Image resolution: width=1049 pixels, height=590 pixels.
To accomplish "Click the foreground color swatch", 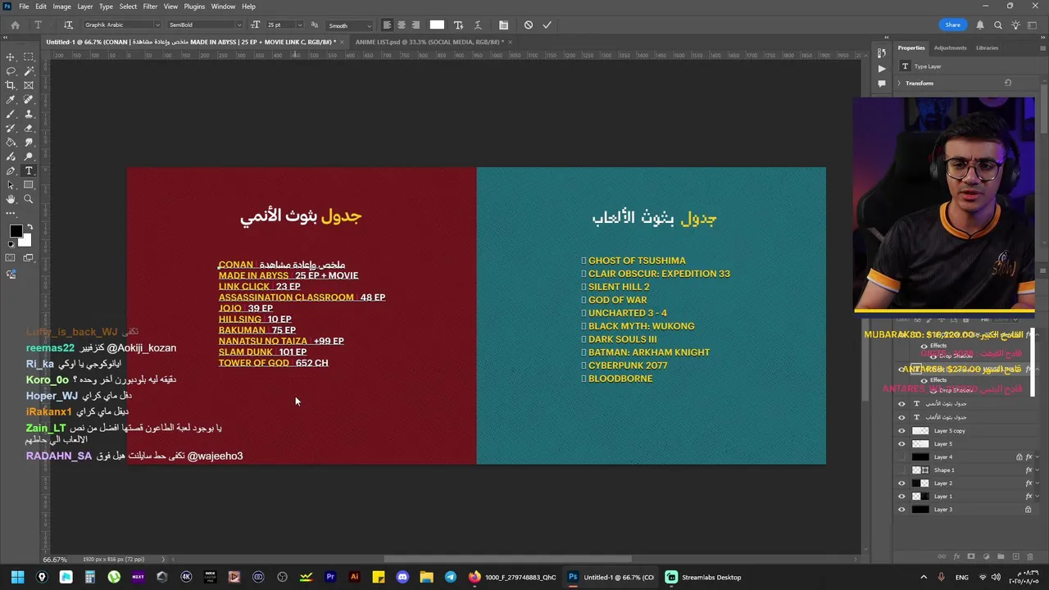I will point(16,232).
